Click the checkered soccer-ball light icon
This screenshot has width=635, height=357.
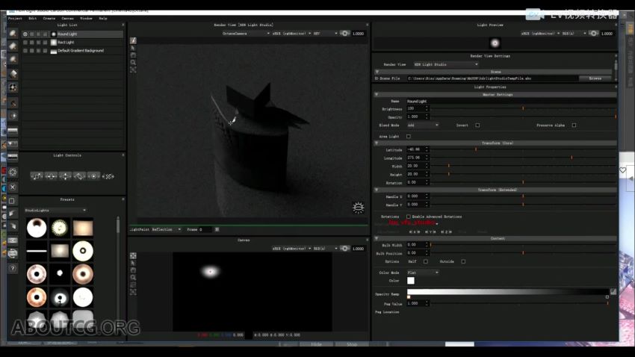tap(13, 87)
